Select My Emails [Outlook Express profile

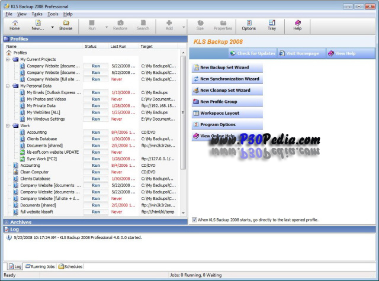tap(54, 92)
